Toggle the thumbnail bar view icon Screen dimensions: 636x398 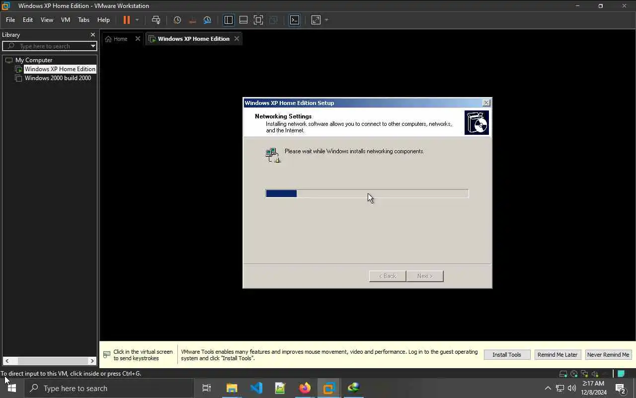(243, 20)
